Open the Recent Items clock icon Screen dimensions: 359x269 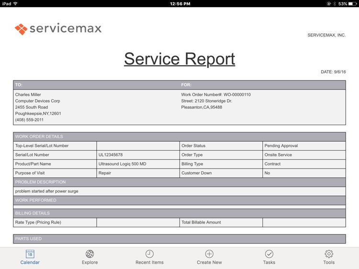(149, 254)
